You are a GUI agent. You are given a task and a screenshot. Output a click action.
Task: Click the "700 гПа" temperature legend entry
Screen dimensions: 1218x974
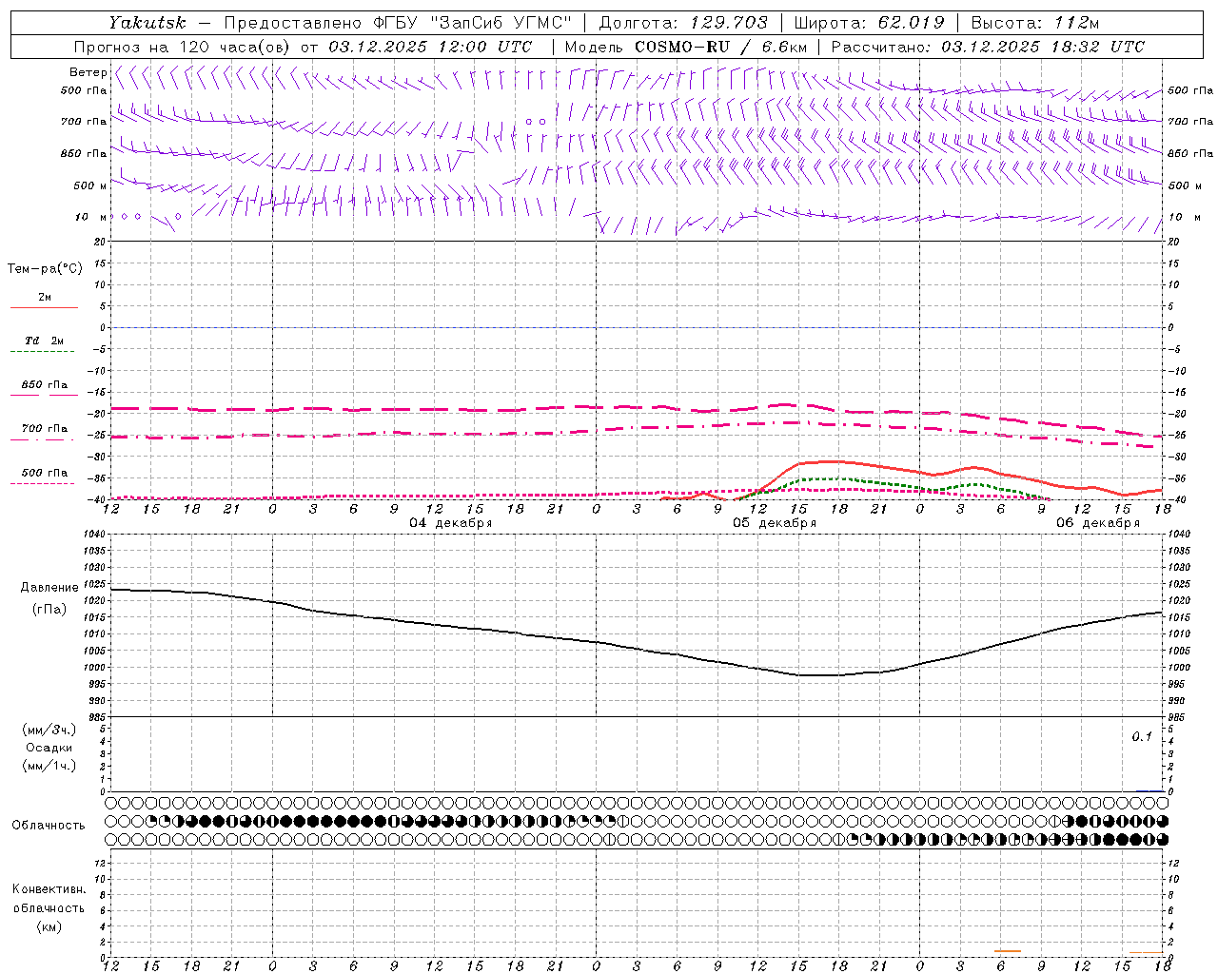point(45,429)
